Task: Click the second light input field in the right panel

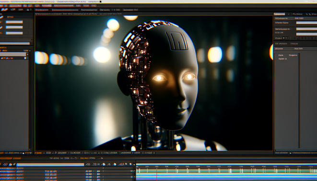Action: point(306,29)
